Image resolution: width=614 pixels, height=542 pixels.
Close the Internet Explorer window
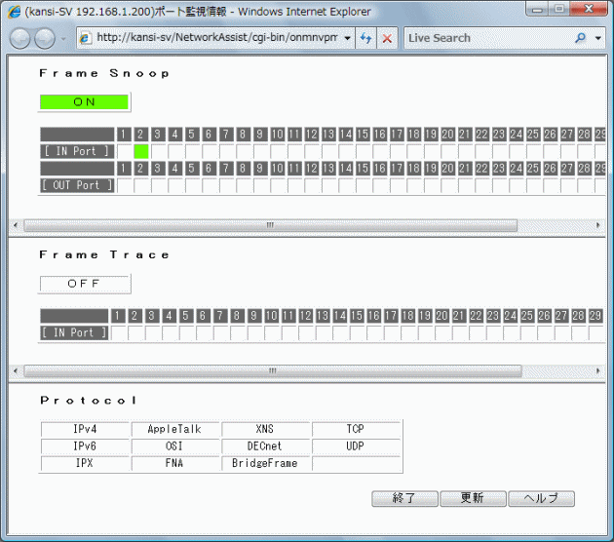point(589,9)
